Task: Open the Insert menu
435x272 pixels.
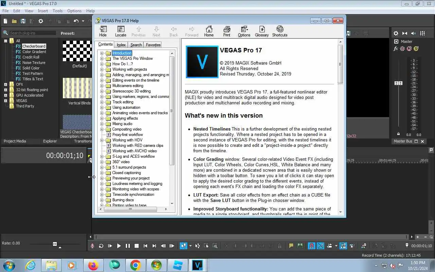Action: coord(43,11)
